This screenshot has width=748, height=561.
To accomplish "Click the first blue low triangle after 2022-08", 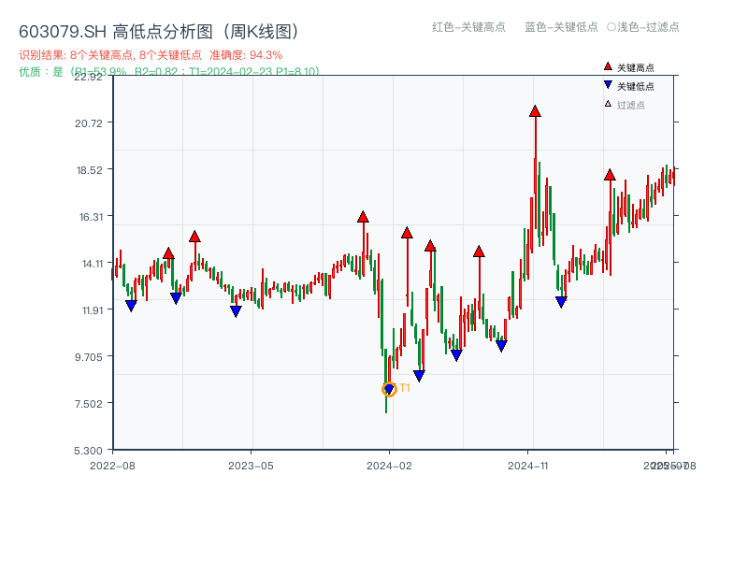I will pos(131,306).
